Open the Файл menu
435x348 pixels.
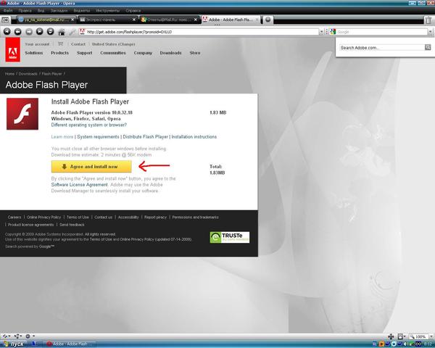pos(8,11)
